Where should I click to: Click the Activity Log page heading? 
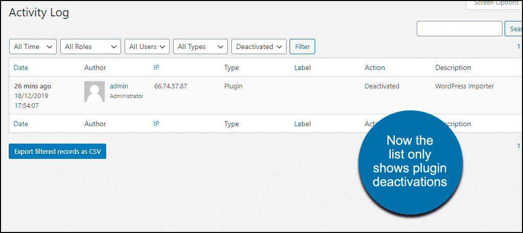(39, 13)
